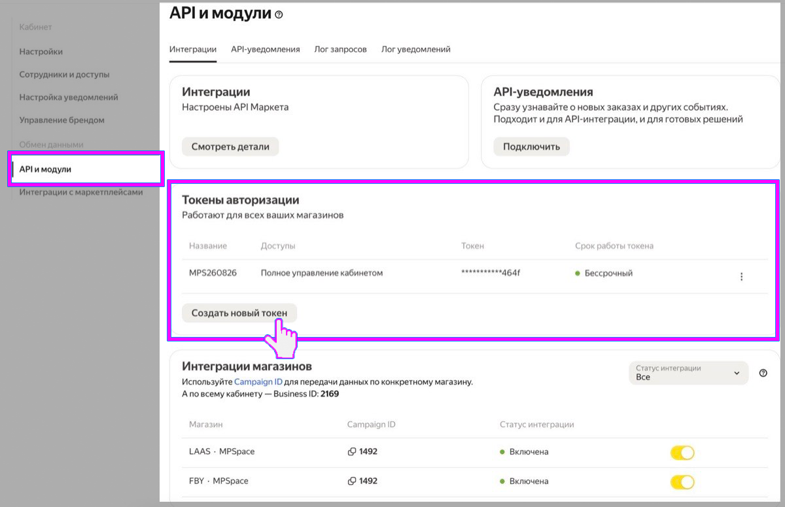Click FBY · MPSpace store name
Viewport: 785px width, 507px height.
point(218,481)
